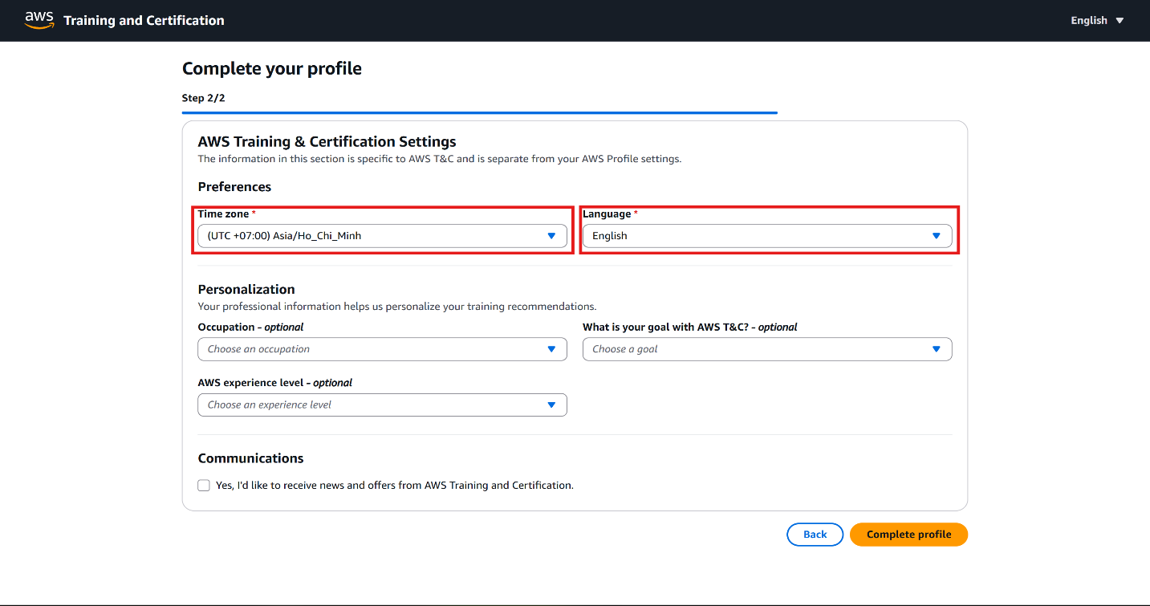
Task: Choose an occupation from the dropdown
Action: (382, 349)
